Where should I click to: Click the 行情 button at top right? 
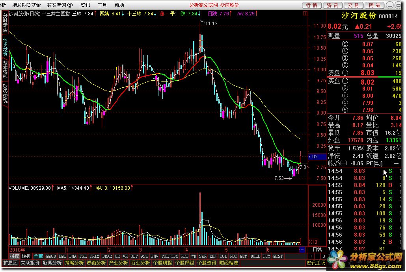click(312, 6)
